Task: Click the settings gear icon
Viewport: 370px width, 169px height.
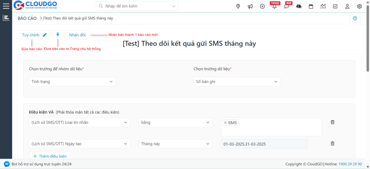Action: pyautogui.click(x=359, y=6)
